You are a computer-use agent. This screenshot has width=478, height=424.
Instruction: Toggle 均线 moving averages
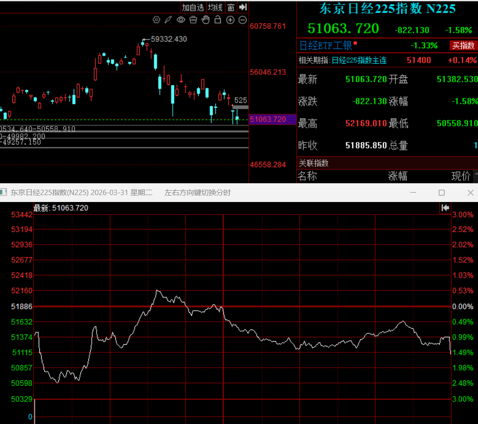215,7
